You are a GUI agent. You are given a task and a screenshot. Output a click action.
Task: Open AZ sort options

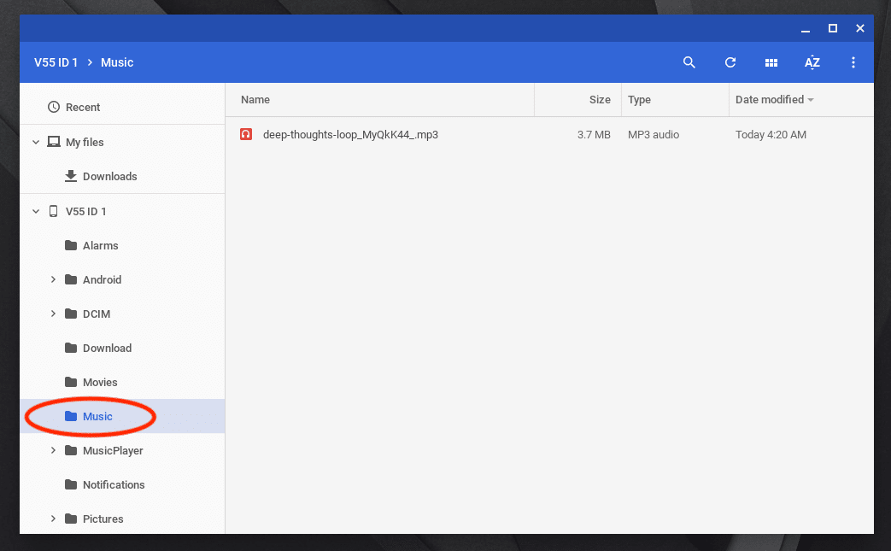[812, 62]
